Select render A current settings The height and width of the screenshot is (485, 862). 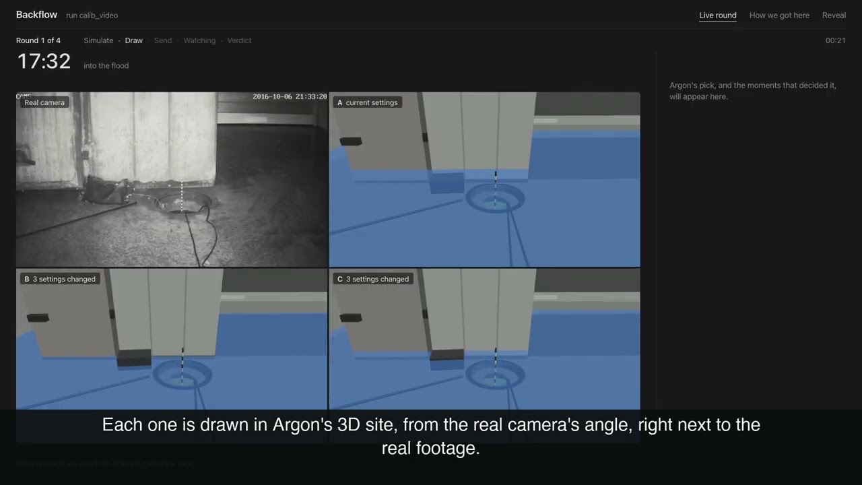point(485,179)
